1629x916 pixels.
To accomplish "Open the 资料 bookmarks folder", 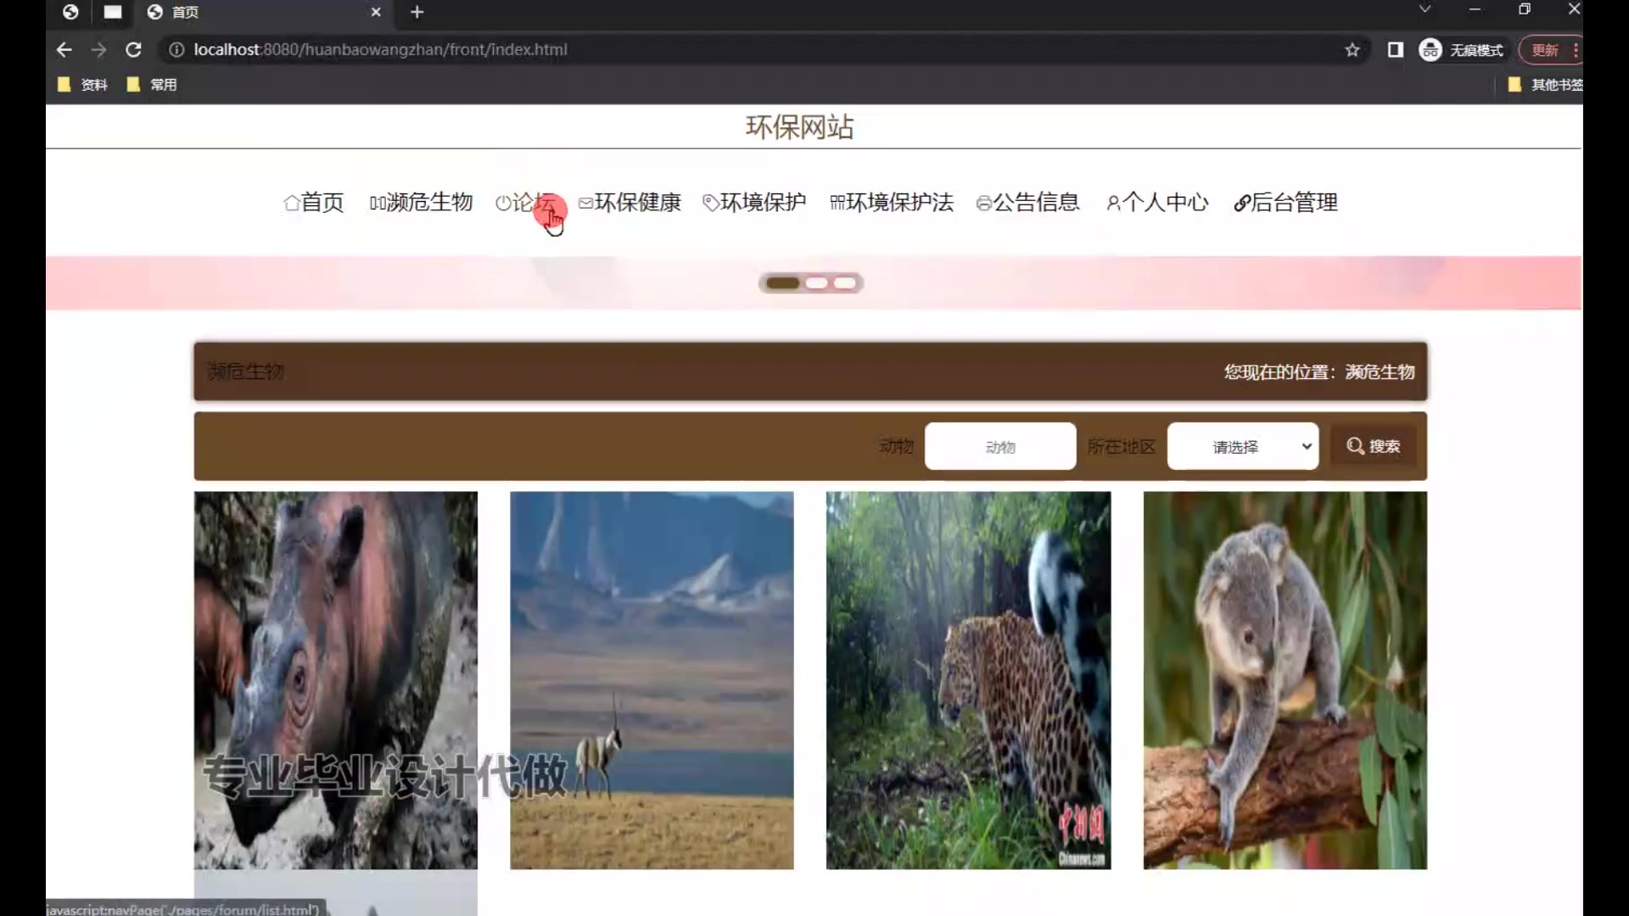I will tap(83, 85).
